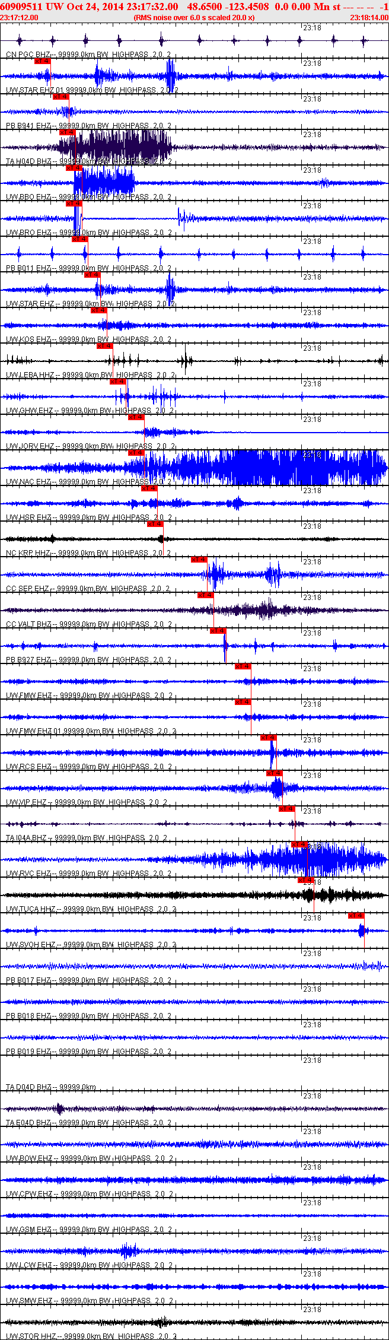The width and height of the screenshot is (389, 1340).
Task: Select the NC KRP HHZ station label
Action: coord(89,553)
